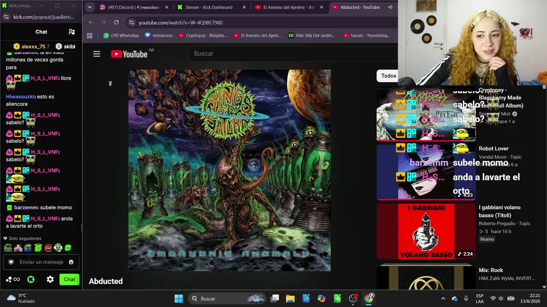547x307 pixels.
Task: Pick the angry red face emote
Action: [48, 247]
